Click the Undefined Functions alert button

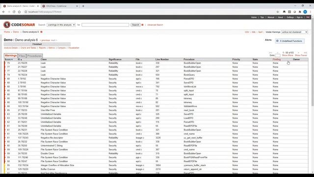[290, 41]
